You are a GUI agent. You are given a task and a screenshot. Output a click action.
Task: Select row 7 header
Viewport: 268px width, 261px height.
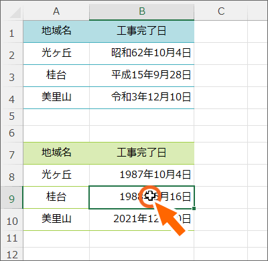tap(11, 153)
